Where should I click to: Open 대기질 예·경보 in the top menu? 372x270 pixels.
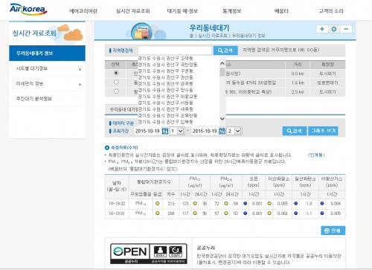[182, 11]
